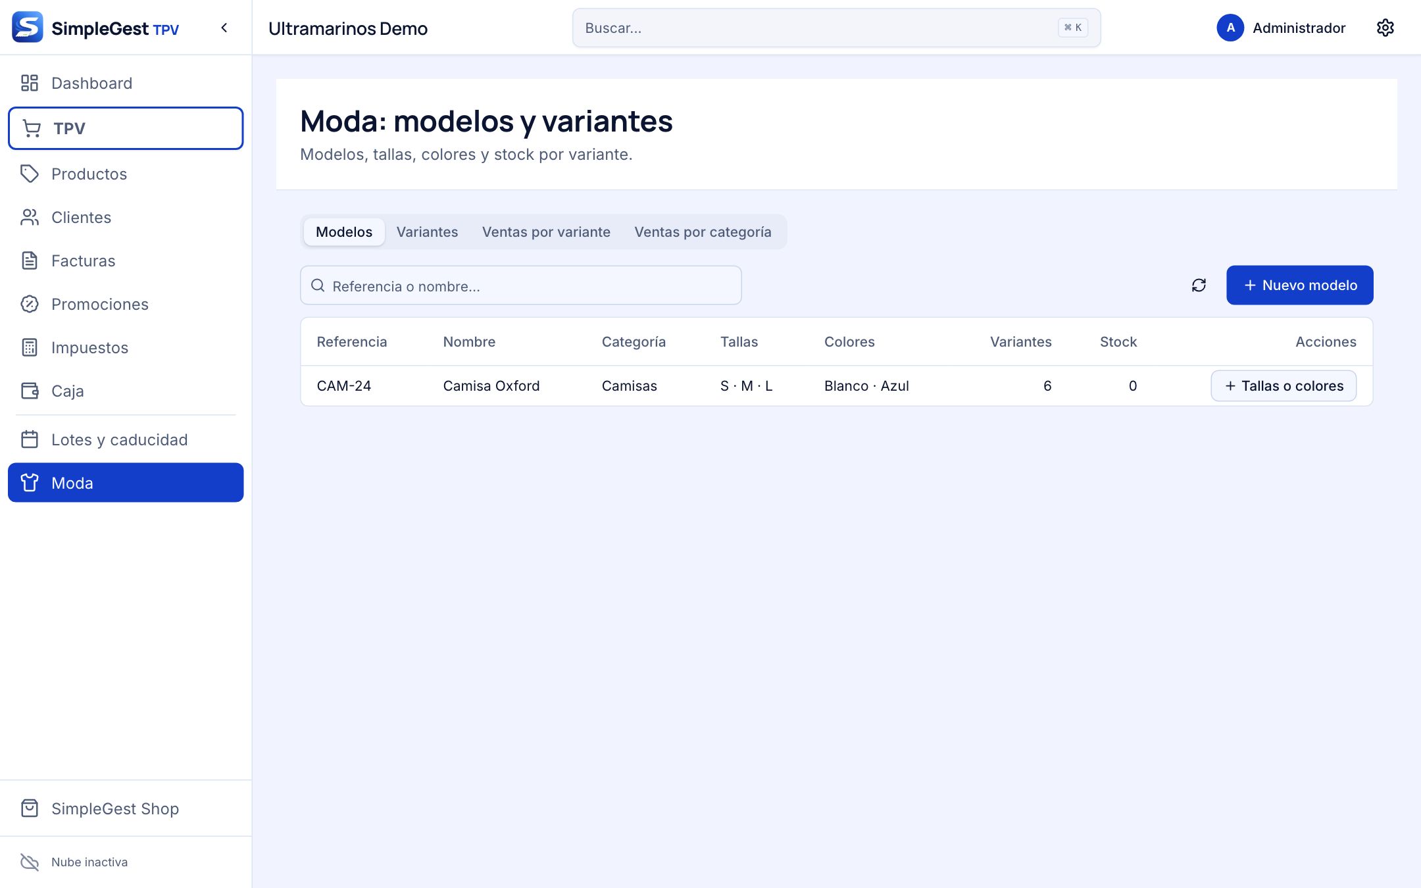Click the Administrador avatar
Viewport: 1421px width, 888px height.
[x=1230, y=28]
